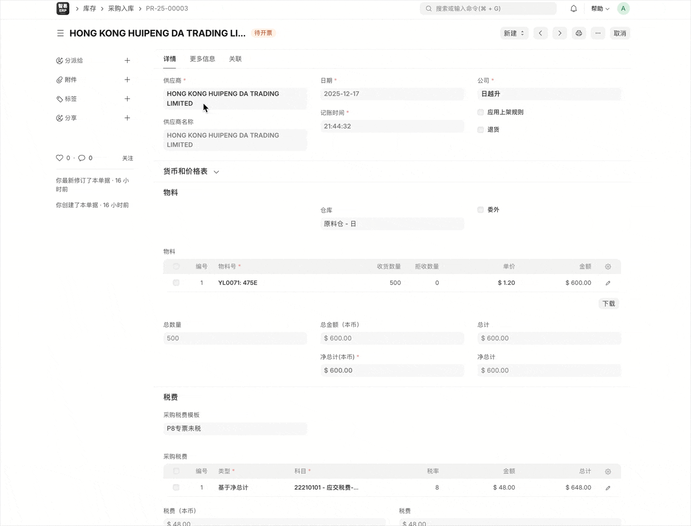Screen dimensions: 691x526
Task: Open the 新建 dropdown button
Action: coord(514,33)
